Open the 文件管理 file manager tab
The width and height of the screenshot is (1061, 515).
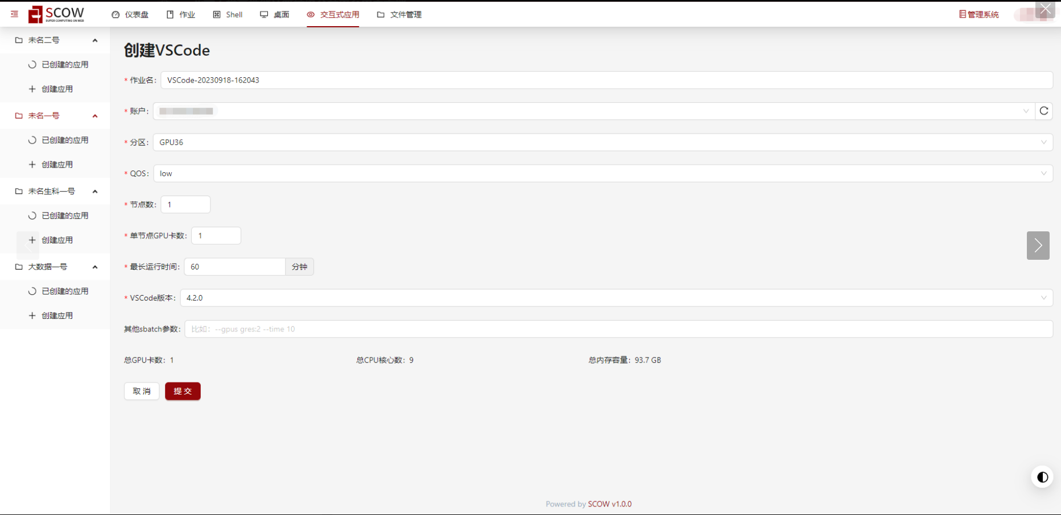pyautogui.click(x=399, y=15)
